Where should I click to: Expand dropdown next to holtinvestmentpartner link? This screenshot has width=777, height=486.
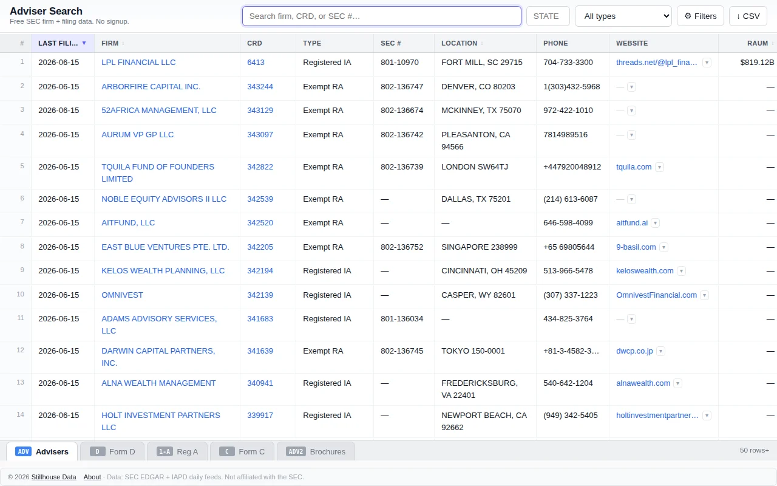707,416
